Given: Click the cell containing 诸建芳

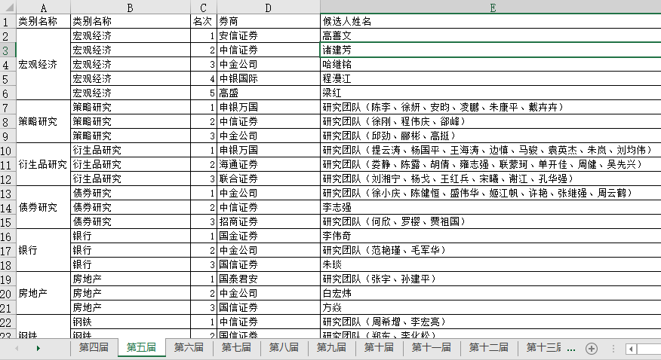Looking at the screenshot, I should (x=490, y=50).
